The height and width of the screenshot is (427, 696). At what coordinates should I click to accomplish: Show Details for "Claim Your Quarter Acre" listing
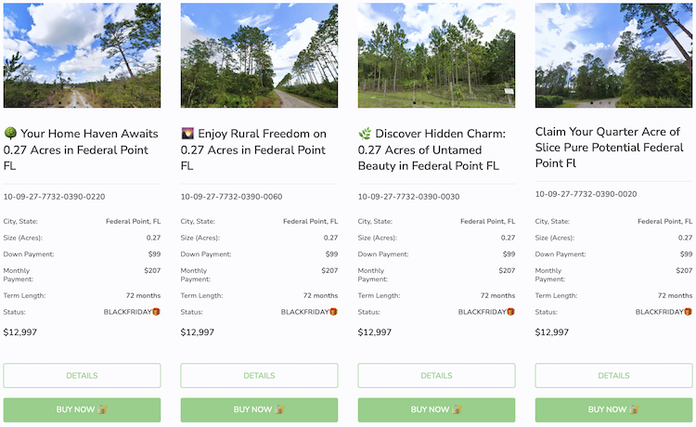tap(613, 376)
